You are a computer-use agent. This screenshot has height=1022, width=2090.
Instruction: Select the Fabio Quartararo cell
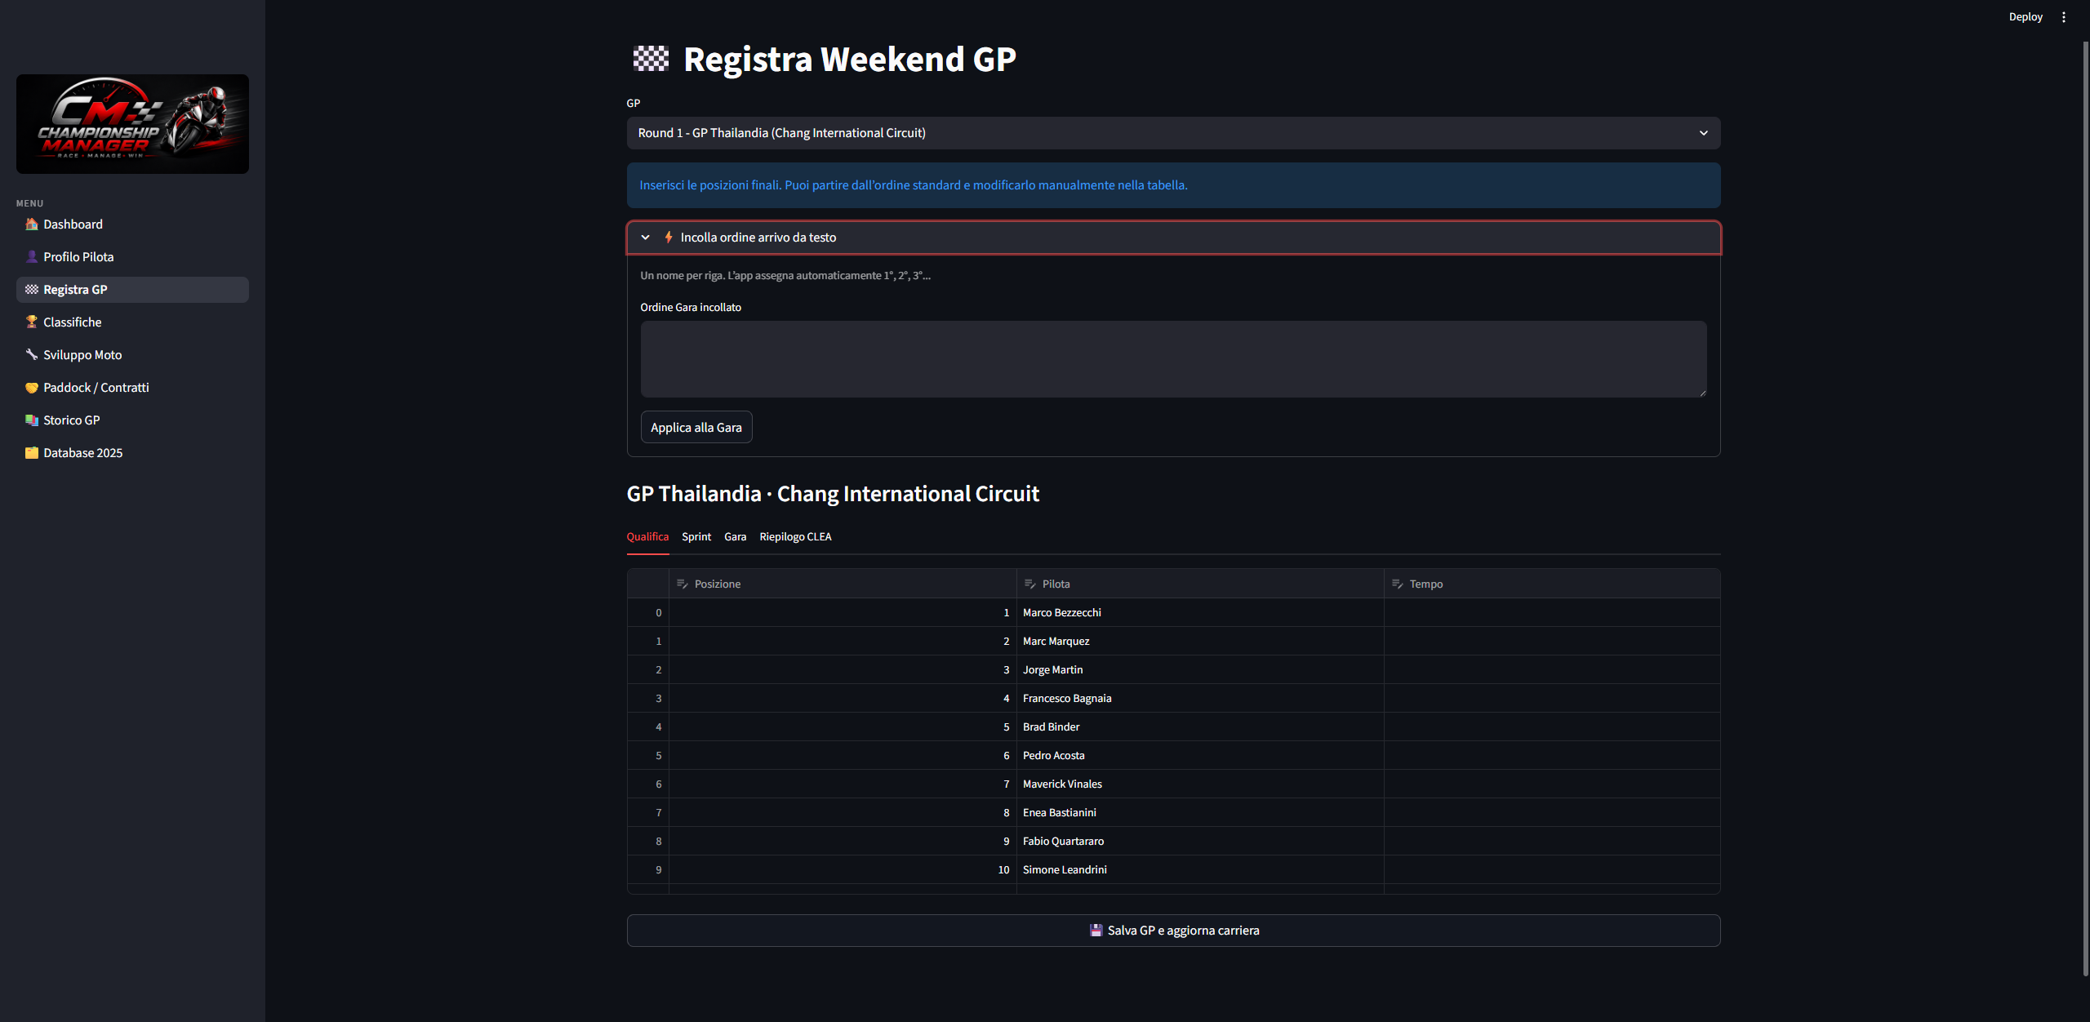pyautogui.click(x=1200, y=841)
